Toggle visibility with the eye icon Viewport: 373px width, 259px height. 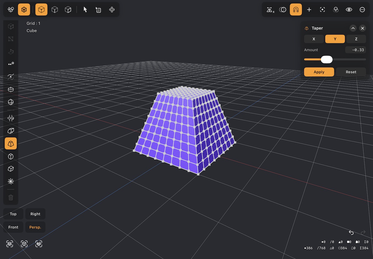349,10
